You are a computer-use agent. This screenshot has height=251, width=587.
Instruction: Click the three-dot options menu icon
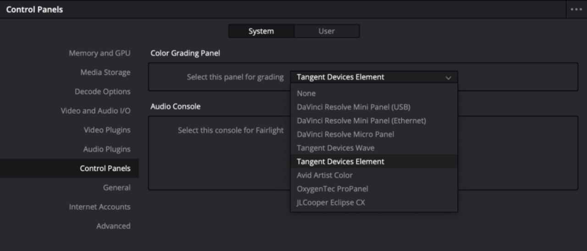point(576,9)
